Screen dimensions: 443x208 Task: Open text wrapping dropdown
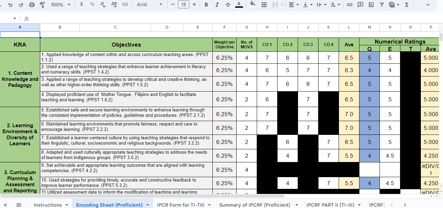coord(321,5)
